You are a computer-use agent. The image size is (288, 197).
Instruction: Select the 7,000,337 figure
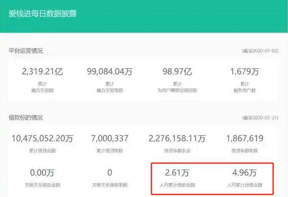110,139
